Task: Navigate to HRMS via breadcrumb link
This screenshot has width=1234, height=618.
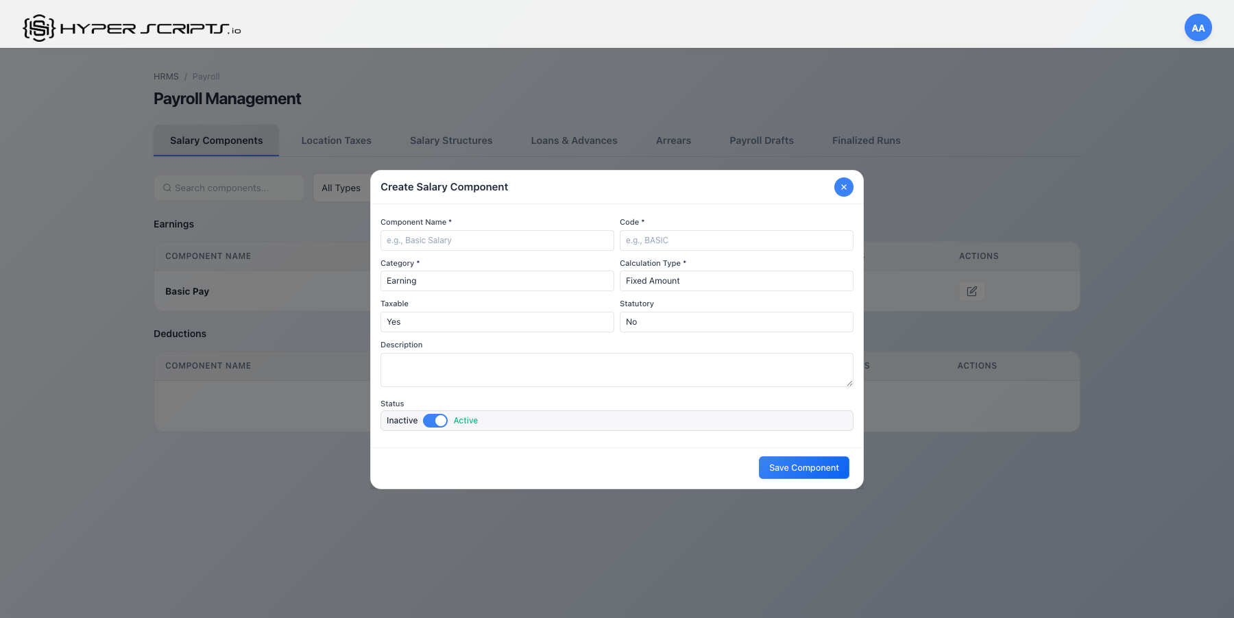Action: pos(166,76)
